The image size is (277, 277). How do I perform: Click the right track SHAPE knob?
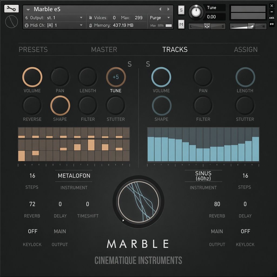pyautogui.click(x=161, y=105)
